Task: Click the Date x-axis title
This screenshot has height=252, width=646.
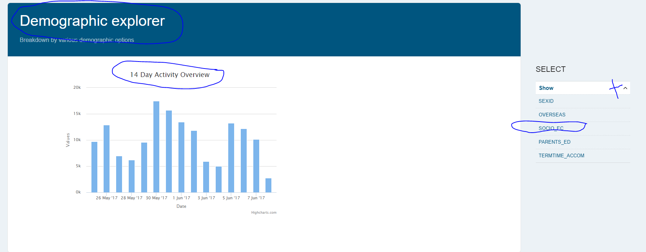Action: pos(181,206)
